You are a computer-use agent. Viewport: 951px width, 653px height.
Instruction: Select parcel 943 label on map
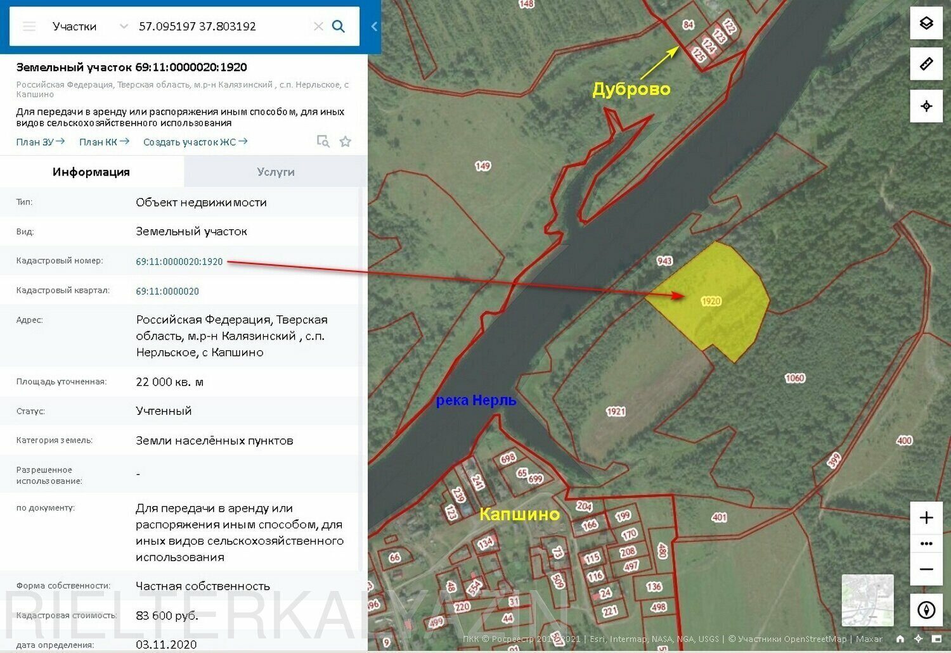pos(664,261)
